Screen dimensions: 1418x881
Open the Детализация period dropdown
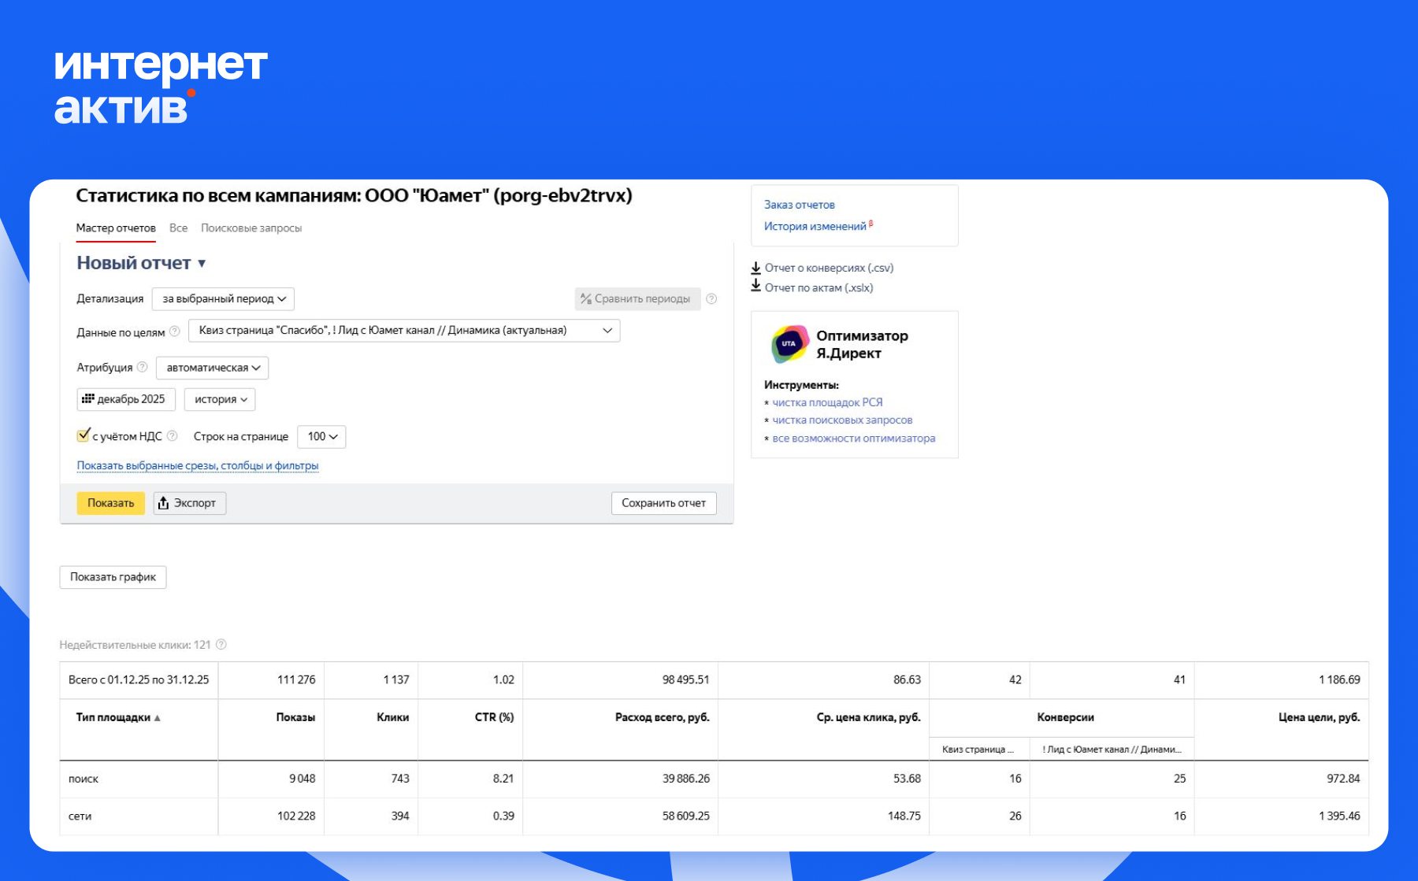[224, 299]
